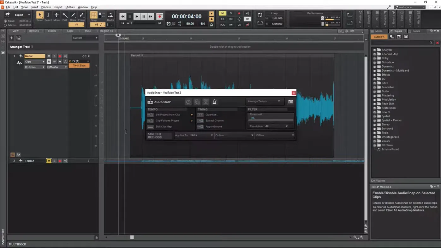441x248 pixels.
Task: Click the TH-U Slate plugin
Action: click(79, 66)
